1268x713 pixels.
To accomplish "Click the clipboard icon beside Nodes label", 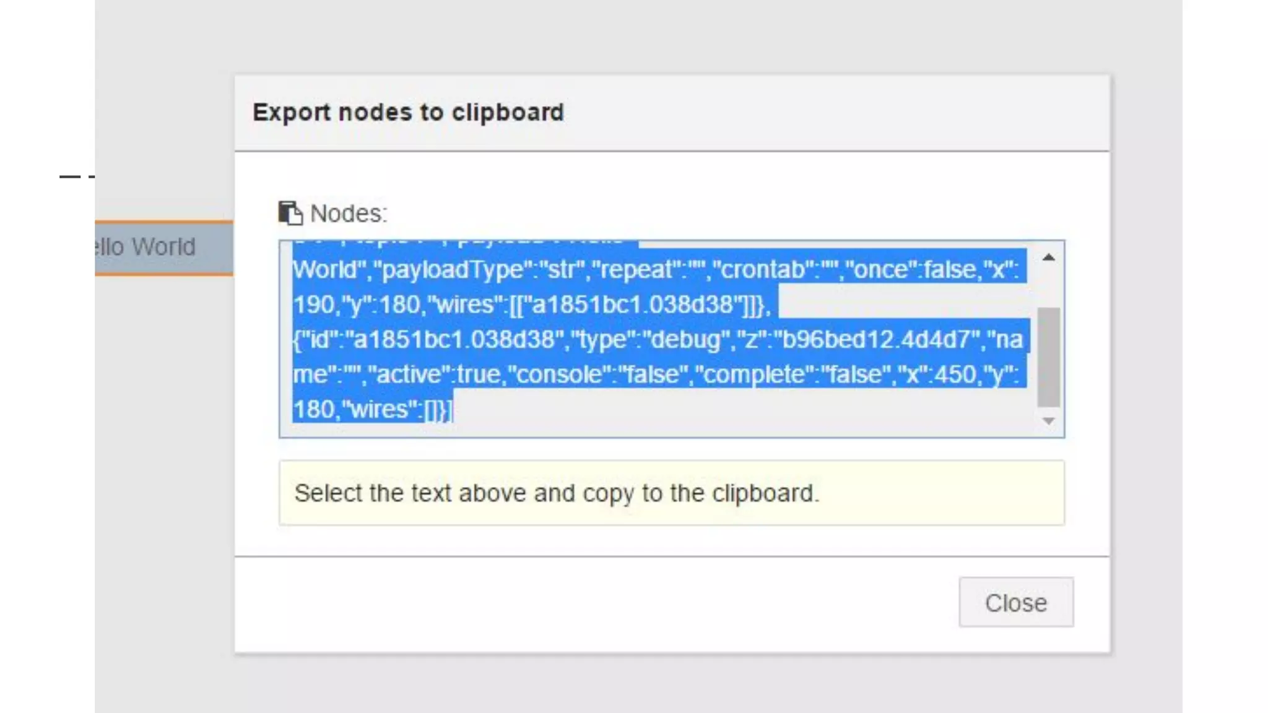I will [x=290, y=213].
